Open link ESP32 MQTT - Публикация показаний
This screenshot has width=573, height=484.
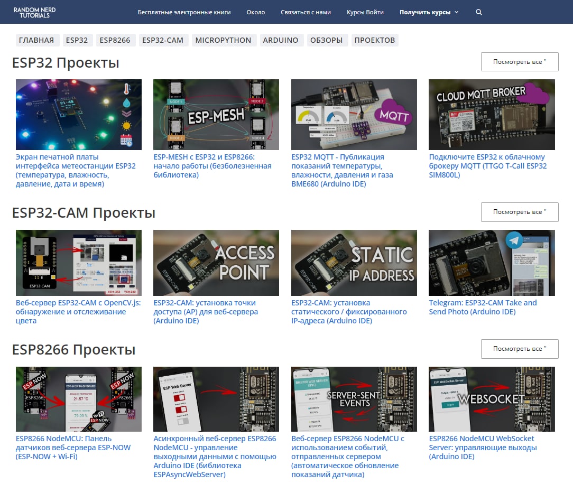(342, 170)
